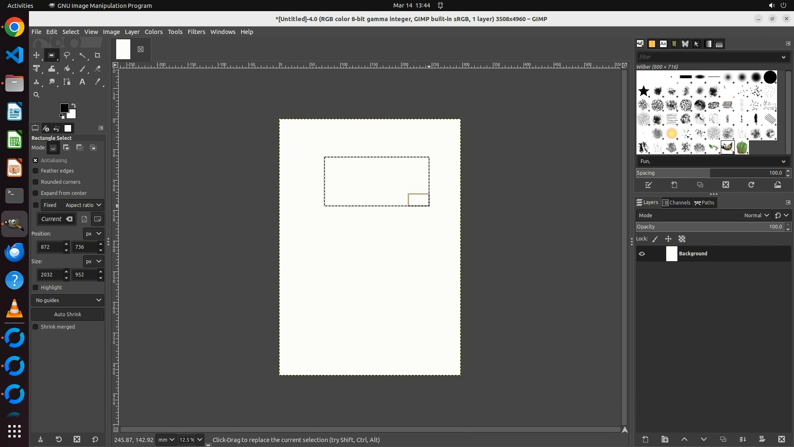
Task: Enable the Feather edges checkbox
Action: click(x=36, y=171)
